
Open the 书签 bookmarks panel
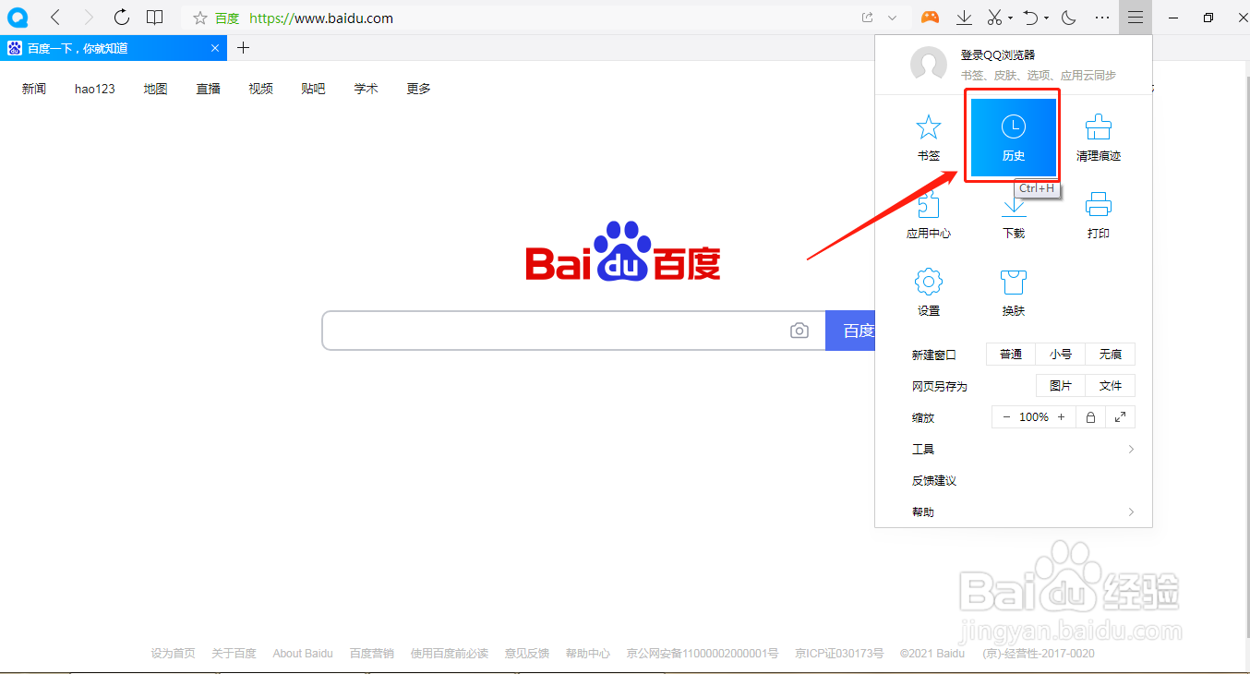coord(929,137)
